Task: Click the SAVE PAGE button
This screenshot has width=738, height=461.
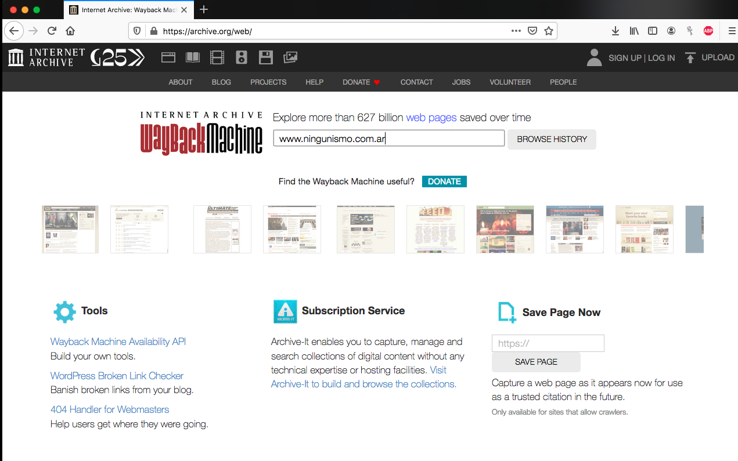Action: coord(536,362)
